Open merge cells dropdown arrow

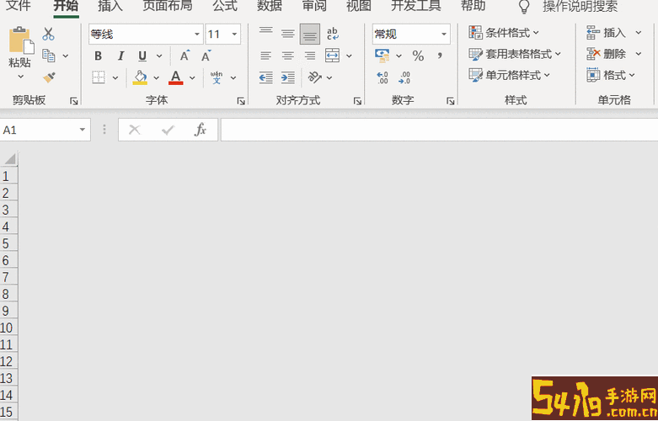[349, 56]
